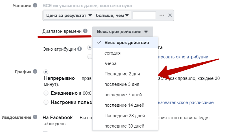The width and height of the screenshot is (229, 132).
Task: Click the На Facebook notification text
Action: coord(58,117)
